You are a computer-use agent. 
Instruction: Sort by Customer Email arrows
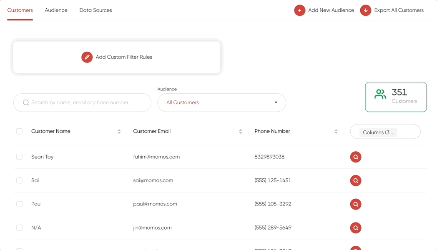[240, 131]
